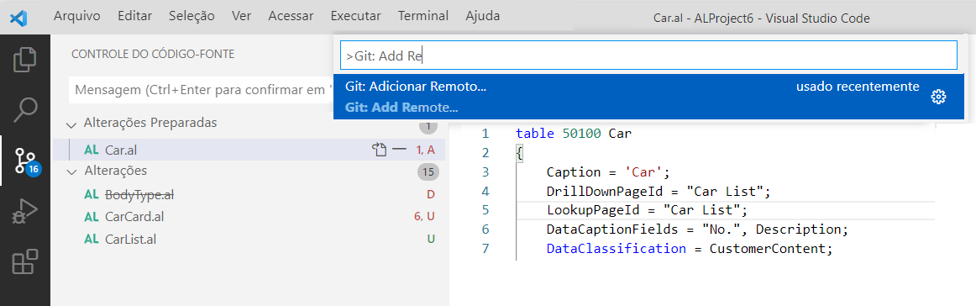The image size is (976, 306).
Task: Click the VS Code logo icon
Action: (18, 17)
